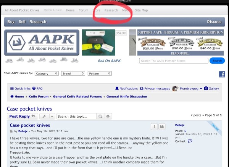Open Site Map link
Screen dimensions: 229x167
tap(141, 10)
